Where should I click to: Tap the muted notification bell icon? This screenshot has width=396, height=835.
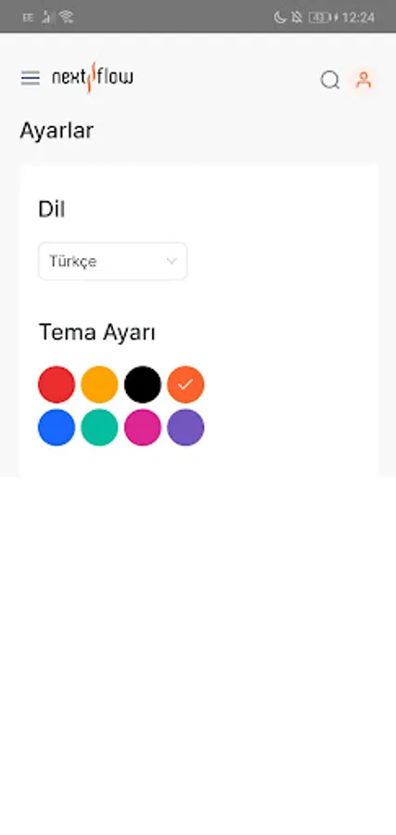[297, 18]
